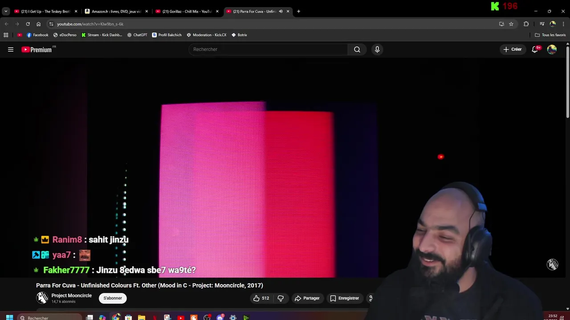Run the YouTube search magnifier button
The width and height of the screenshot is (570, 320).
point(357,49)
